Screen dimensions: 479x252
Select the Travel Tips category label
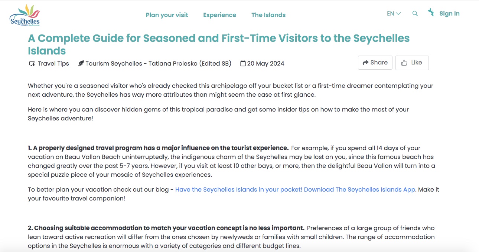[53, 64]
